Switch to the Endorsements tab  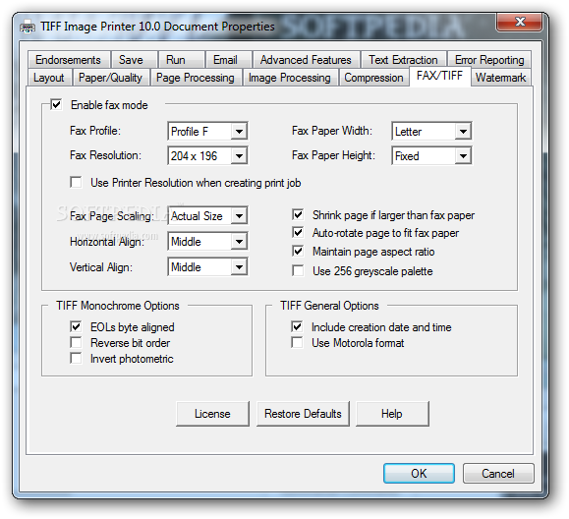pos(68,60)
